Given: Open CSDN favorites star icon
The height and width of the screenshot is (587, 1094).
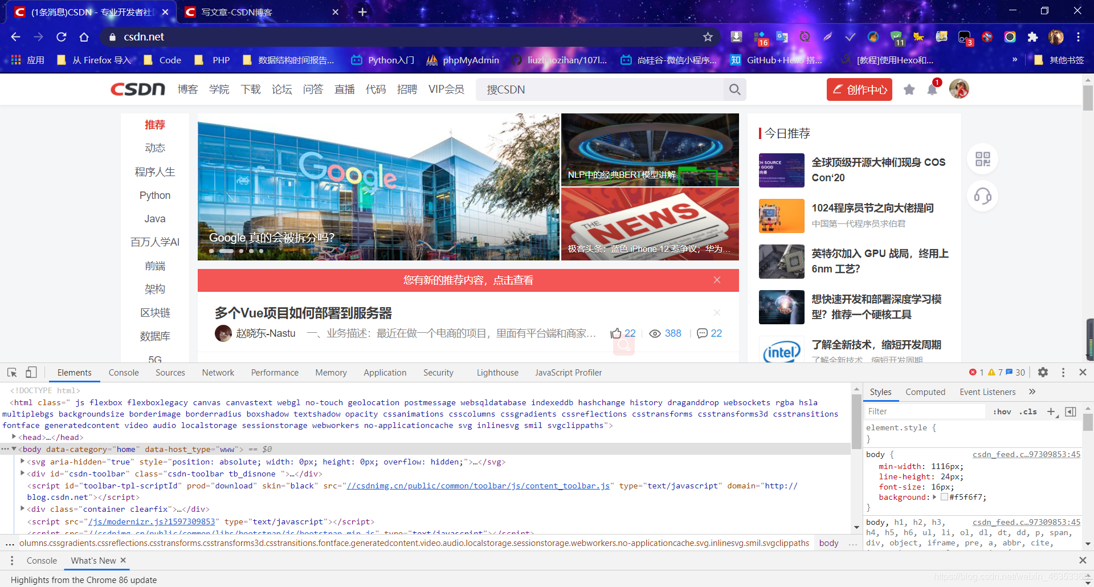Looking at the screenshot, I should 909,89.
